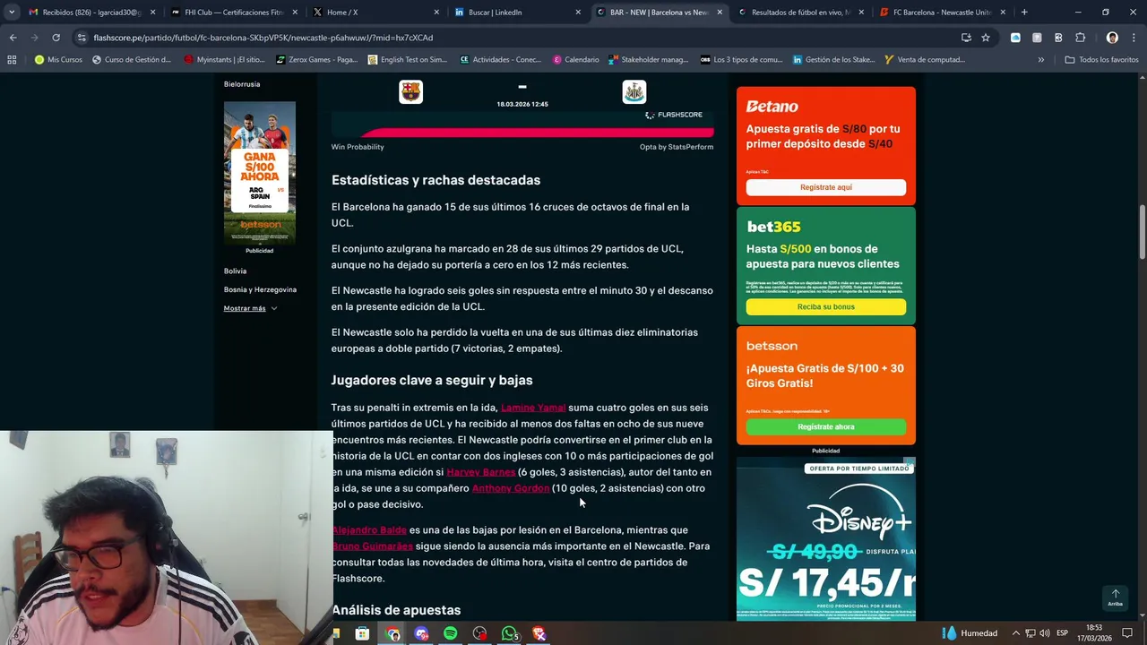Image resolution: width=1147 pixels, height=645 pixels.
Task: Click the Newcastle United crest
Action: pos(634,91)
